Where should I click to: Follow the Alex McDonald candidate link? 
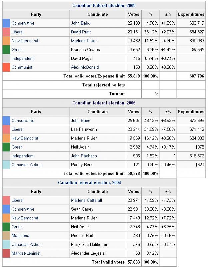click(x=85, y=67)
